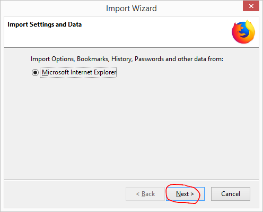
Task: Click the word Microsoft in the radio label
Action: tap(55, 72)
